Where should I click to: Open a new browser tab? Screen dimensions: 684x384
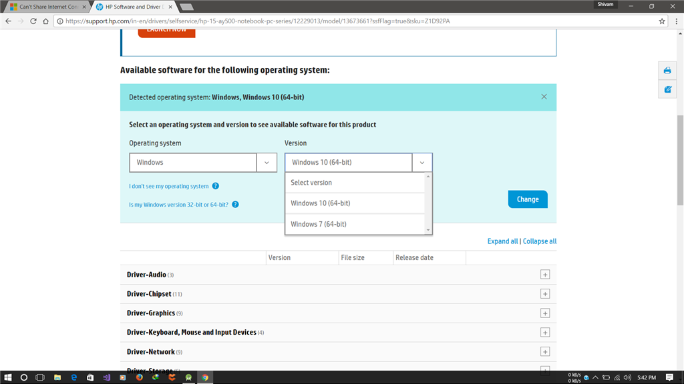click(187, 7)
